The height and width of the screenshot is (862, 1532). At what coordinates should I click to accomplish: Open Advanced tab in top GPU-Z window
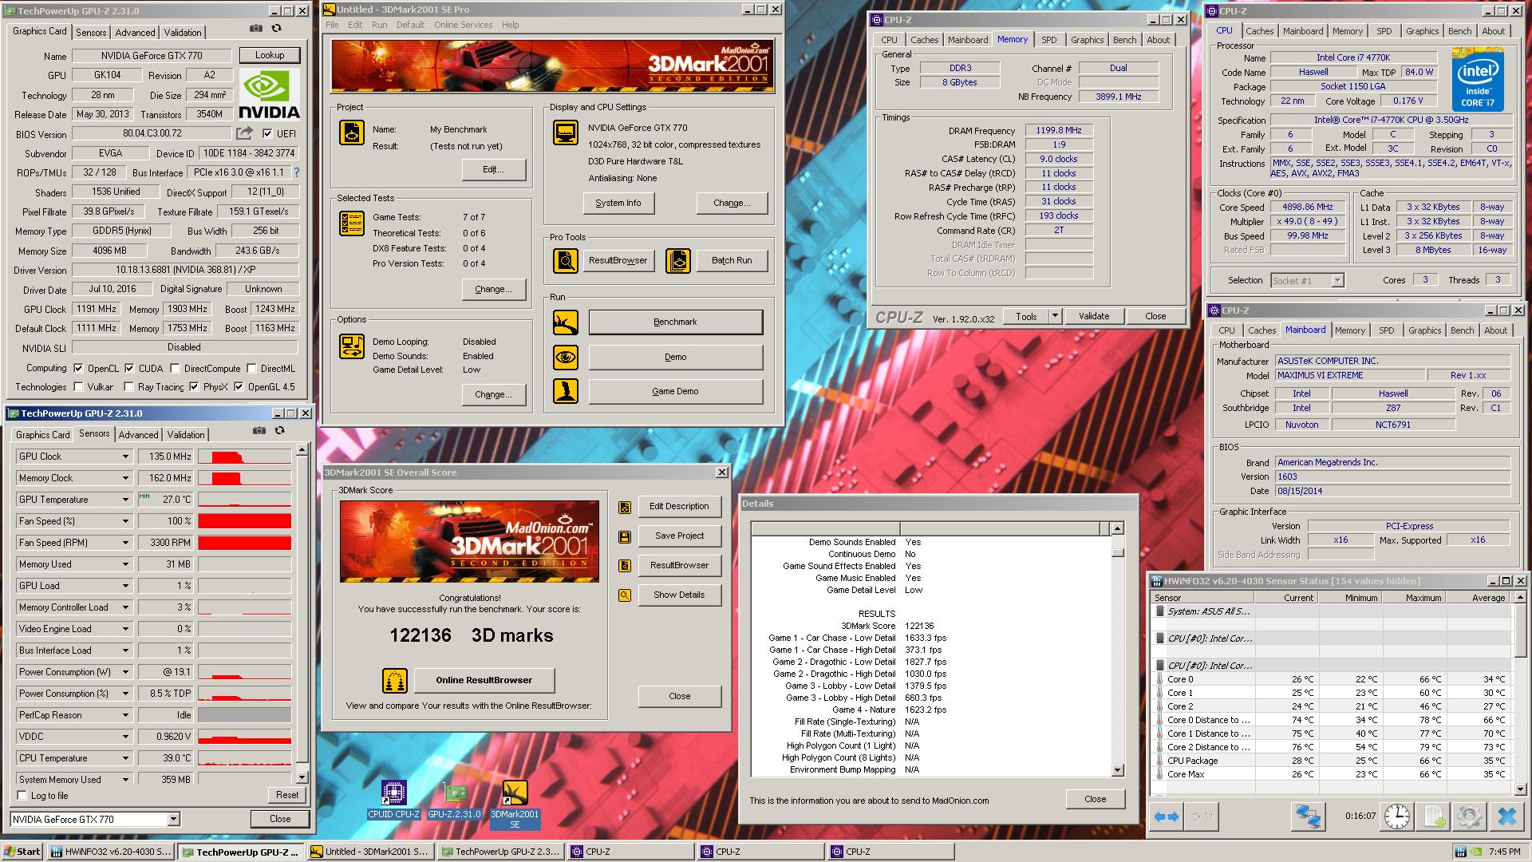pyautogui.click(x=135, y=33)
